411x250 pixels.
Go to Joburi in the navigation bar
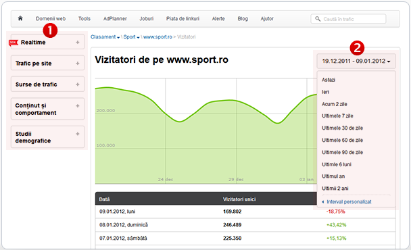[x=147, y=19]
